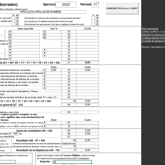This screenshot has height=165, width=165.
Task: Select the Resultado 0,00 value in box 69
Action: tap(87, 140)
